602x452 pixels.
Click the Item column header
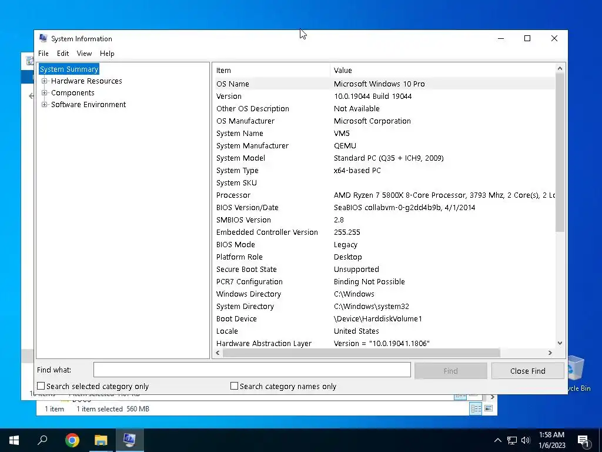click(272, 71)
